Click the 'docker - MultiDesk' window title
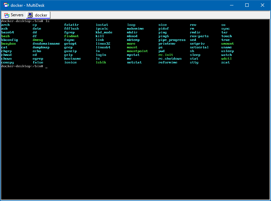This screenshot has height=201, width=271. coord(27,5)
